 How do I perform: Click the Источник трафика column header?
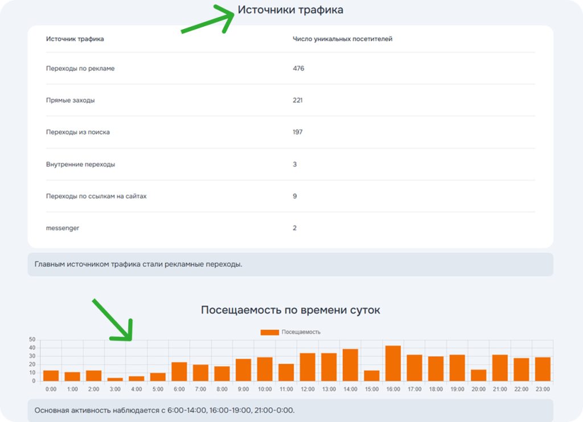[x=75, y=39]
